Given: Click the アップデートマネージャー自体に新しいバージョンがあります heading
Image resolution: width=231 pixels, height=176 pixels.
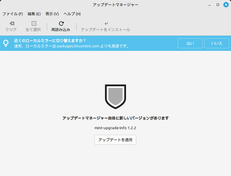Looking at the screenshot, I should tap(115, 118).
